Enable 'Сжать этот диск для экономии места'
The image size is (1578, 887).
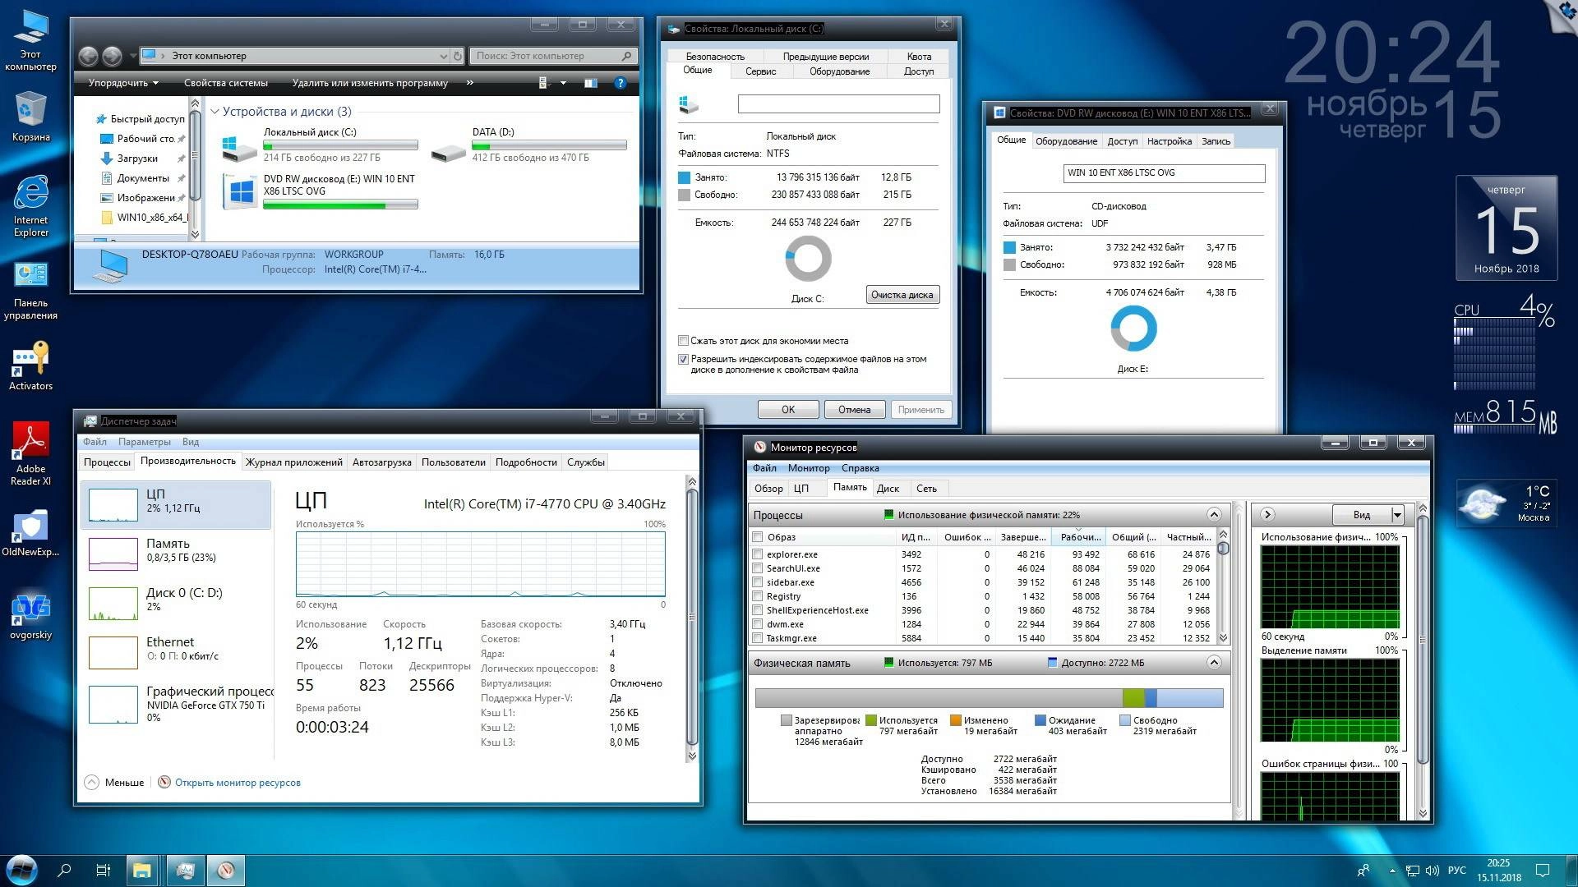tap(683, 340)
